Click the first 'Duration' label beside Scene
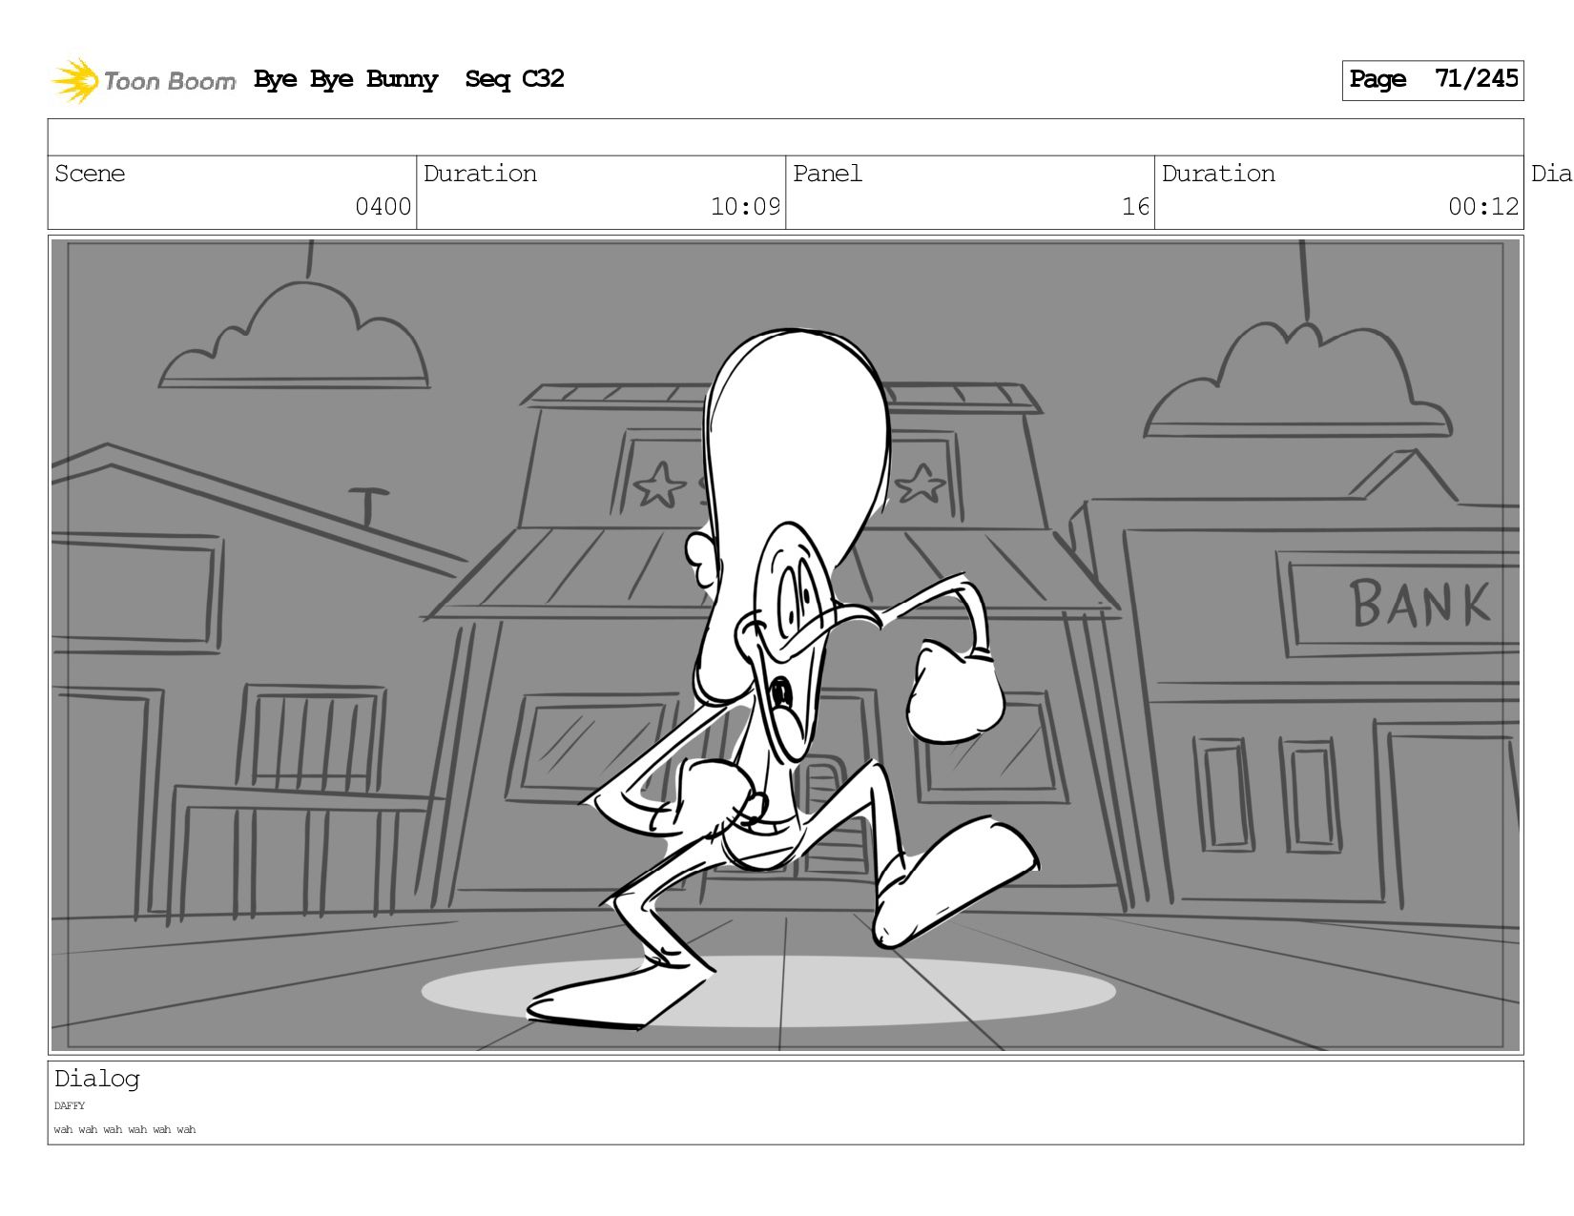The width and height of the screenshot is (1574, 1216). coord(480,174)
